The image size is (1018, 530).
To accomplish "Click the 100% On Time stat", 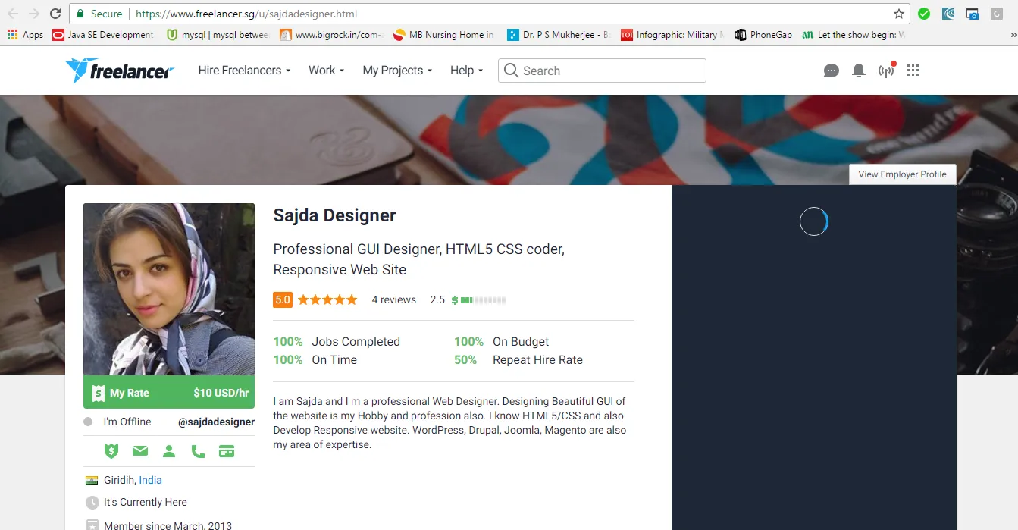I will pos(315,360).
